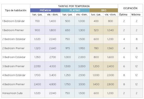Click the Óptima occupancy column header

[x=123, y=14]
